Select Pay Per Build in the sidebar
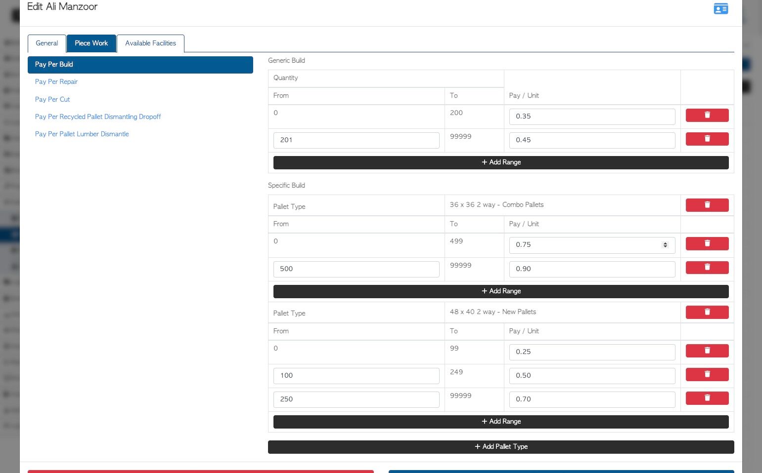The image size is (762, 473). 140,65
